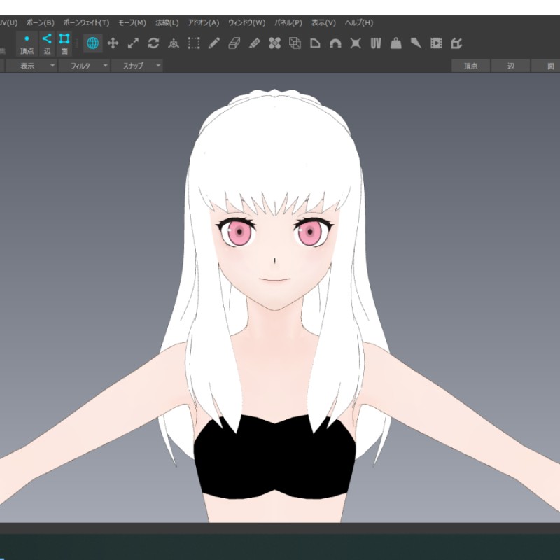
Task: Select the scale tool diagonal arrow icon
Action: point(133,43)
